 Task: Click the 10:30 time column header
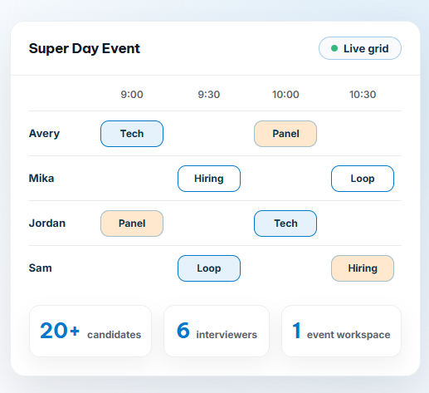coord(363,95)
